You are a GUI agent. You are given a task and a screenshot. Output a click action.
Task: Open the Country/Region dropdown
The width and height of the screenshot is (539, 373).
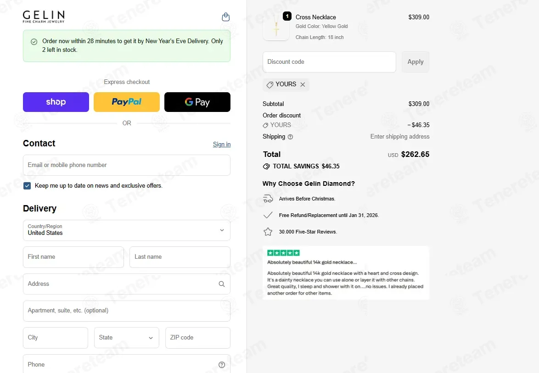click(x=127, y=230)
